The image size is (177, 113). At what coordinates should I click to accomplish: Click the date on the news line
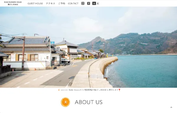(64, 90)
